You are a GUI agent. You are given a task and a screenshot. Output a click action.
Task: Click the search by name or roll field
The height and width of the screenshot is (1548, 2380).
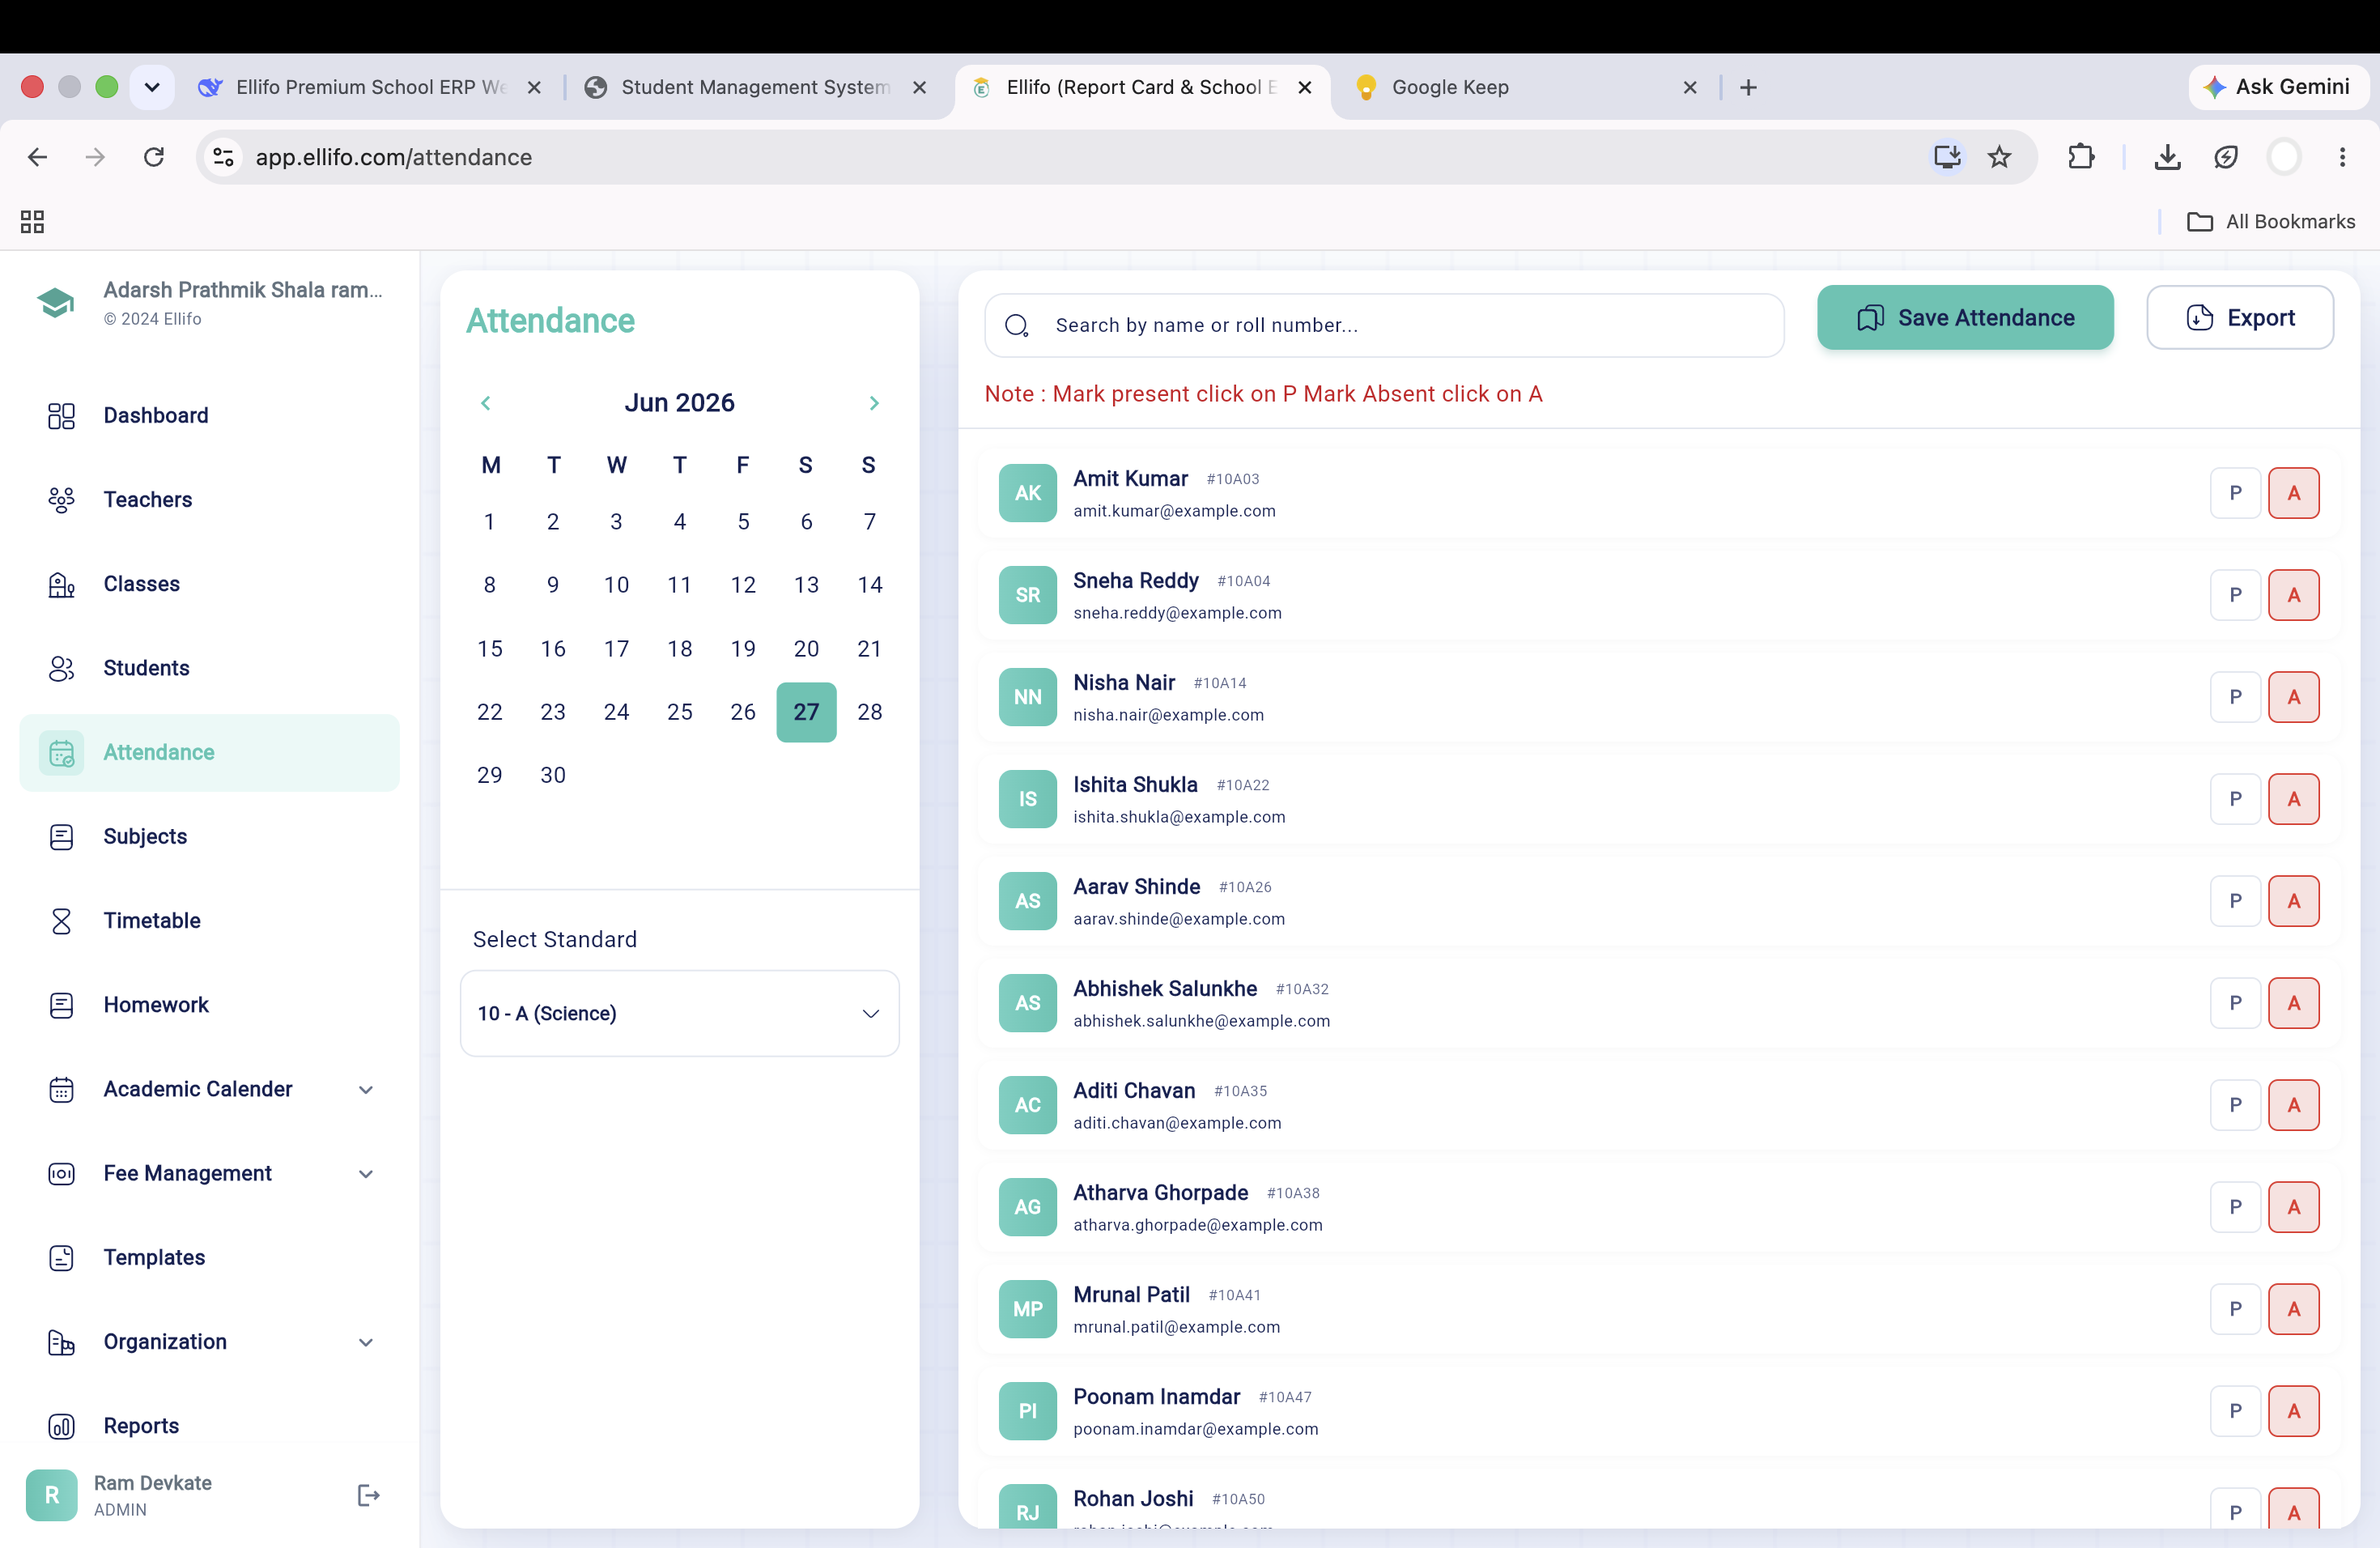(x=1384, y=325)
